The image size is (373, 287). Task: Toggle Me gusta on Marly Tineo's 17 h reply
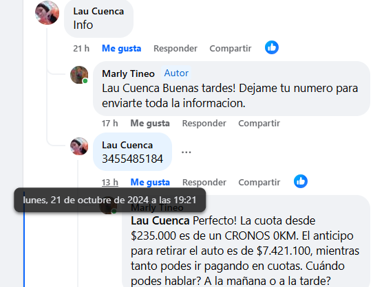pos(150,123)
